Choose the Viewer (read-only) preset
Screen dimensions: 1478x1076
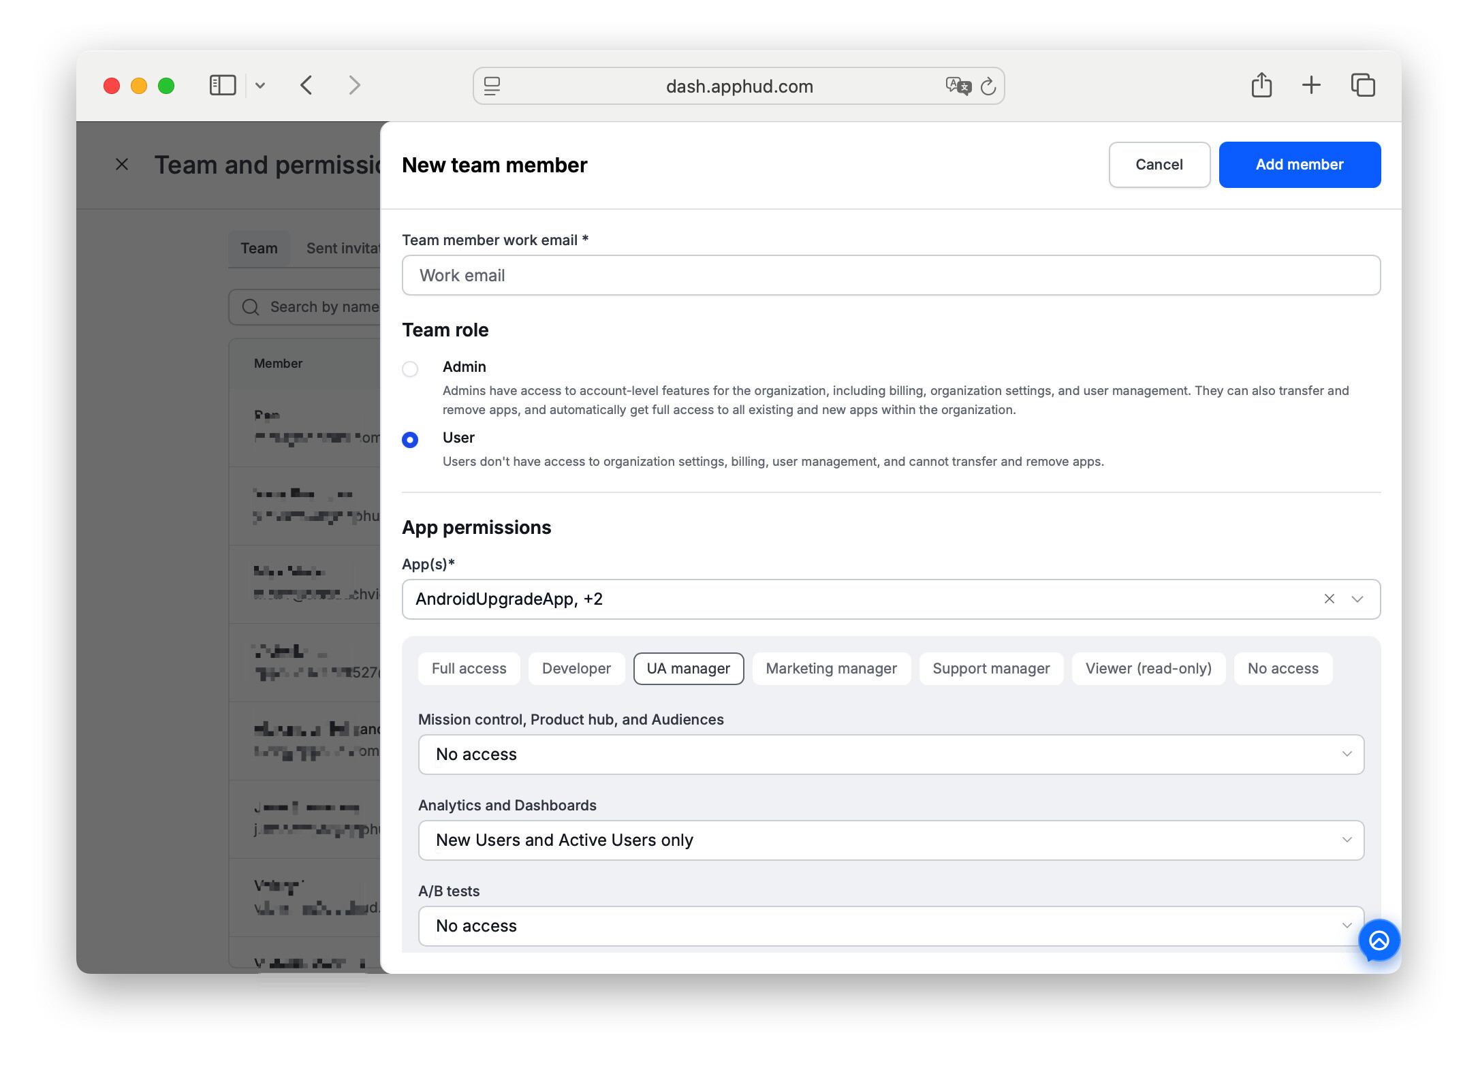tap(1148, 668)
